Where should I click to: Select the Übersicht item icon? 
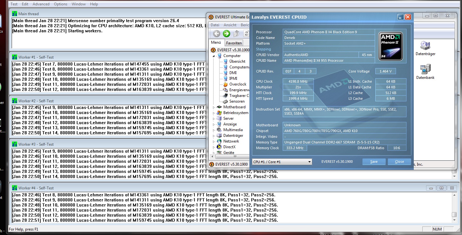(x=225, y=61)
